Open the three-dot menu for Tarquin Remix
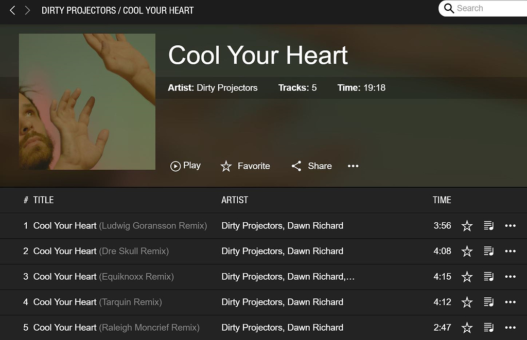 pos(510,302)
